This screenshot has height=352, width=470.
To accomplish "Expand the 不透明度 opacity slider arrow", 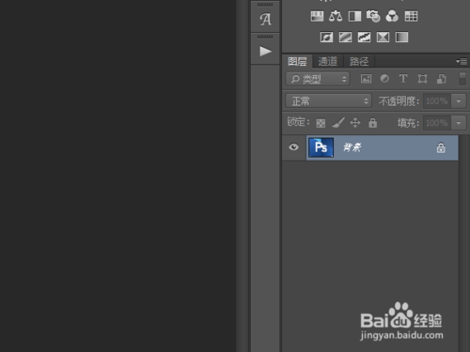I will pyautogui.click(x=459, y=101).
